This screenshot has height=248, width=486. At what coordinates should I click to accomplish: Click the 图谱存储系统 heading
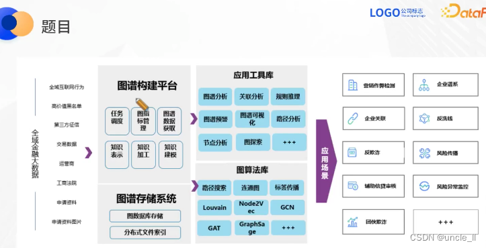tap(147, 198)
